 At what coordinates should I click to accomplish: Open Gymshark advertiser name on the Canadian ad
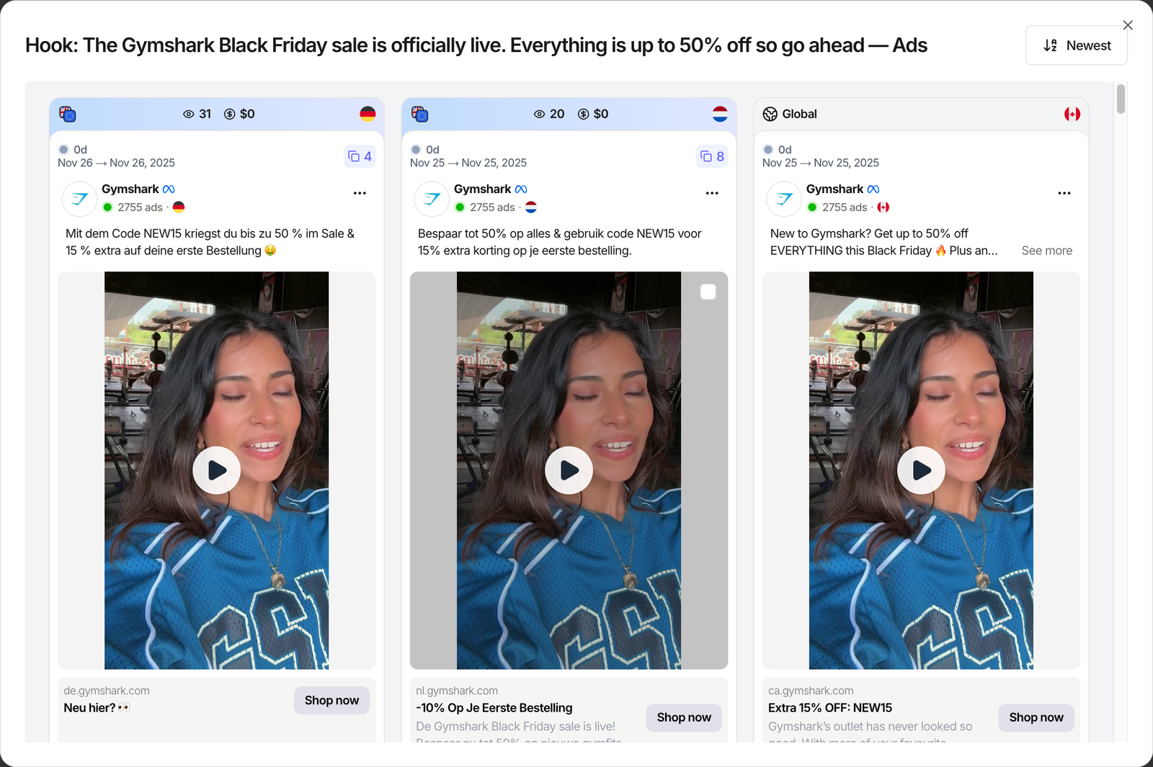pyautogui.click(x=834, y=189)
